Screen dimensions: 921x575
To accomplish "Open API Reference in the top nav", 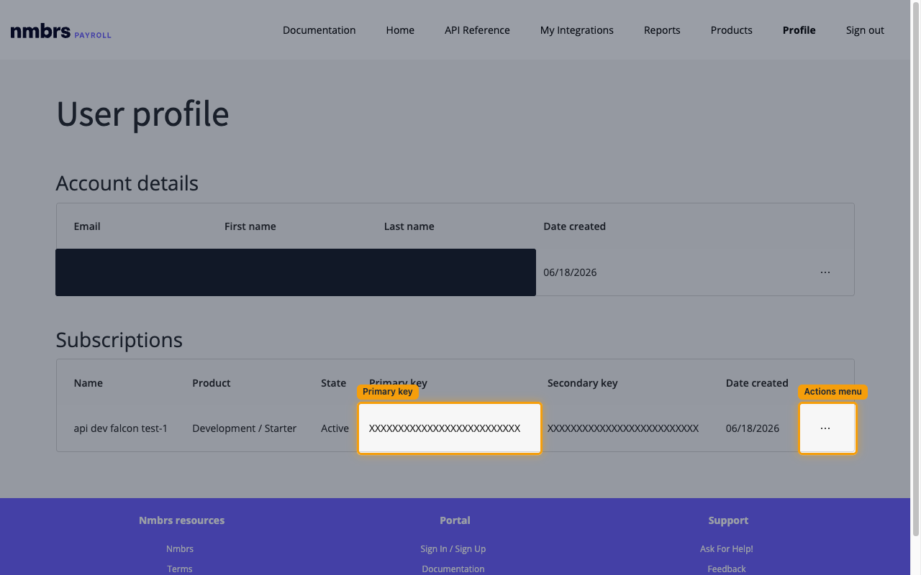I will [477, 30].
